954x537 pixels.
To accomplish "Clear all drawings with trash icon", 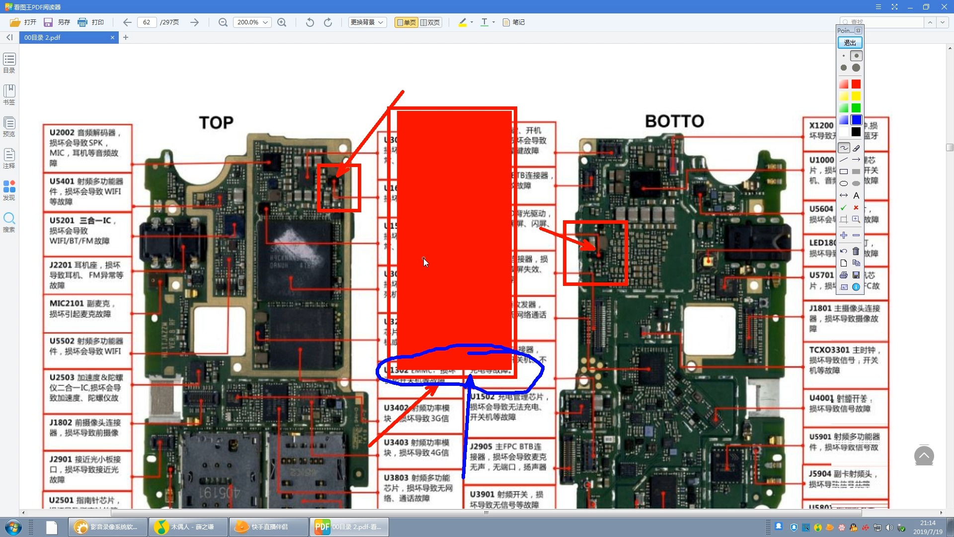I will point(856,251).
